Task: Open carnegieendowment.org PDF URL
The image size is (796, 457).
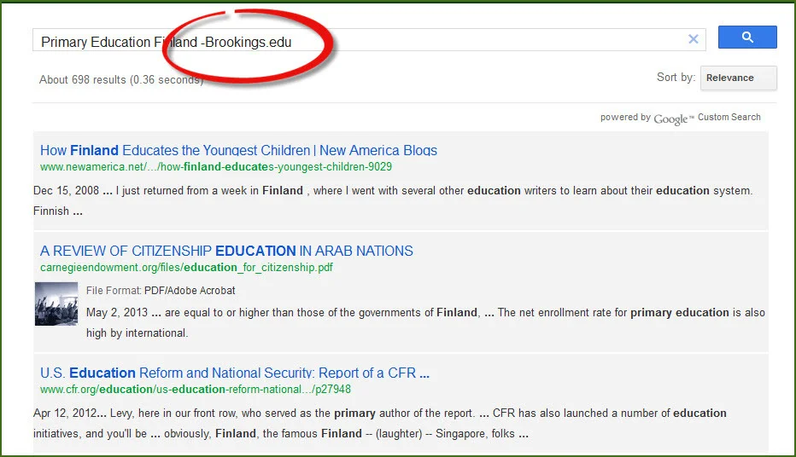Action: [186, 268]
